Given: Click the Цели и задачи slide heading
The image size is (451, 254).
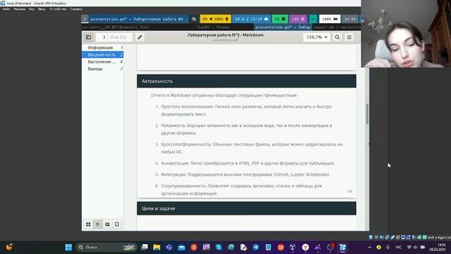Looking at the screenshot, I should (x=158, y=209).
